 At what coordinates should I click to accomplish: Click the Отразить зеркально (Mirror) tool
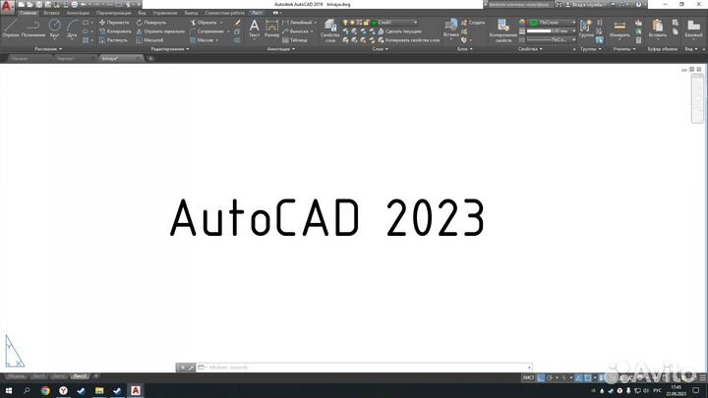160,31
